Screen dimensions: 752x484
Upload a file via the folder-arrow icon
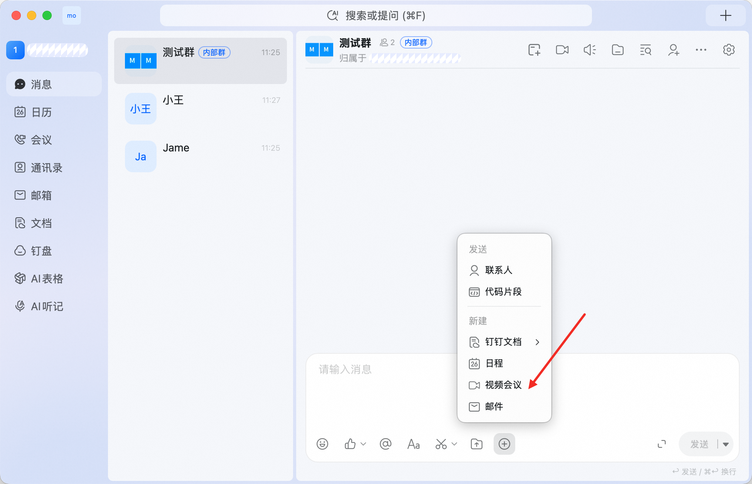pyautogui.click(x=477, y=444)
